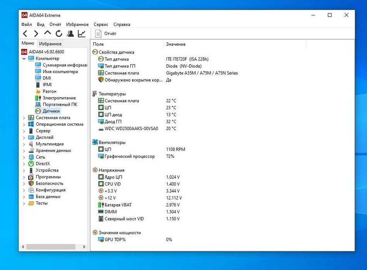367x270 pixels.
Task: Click the Устройства devices icon
Action: click(x=31, y=170)
